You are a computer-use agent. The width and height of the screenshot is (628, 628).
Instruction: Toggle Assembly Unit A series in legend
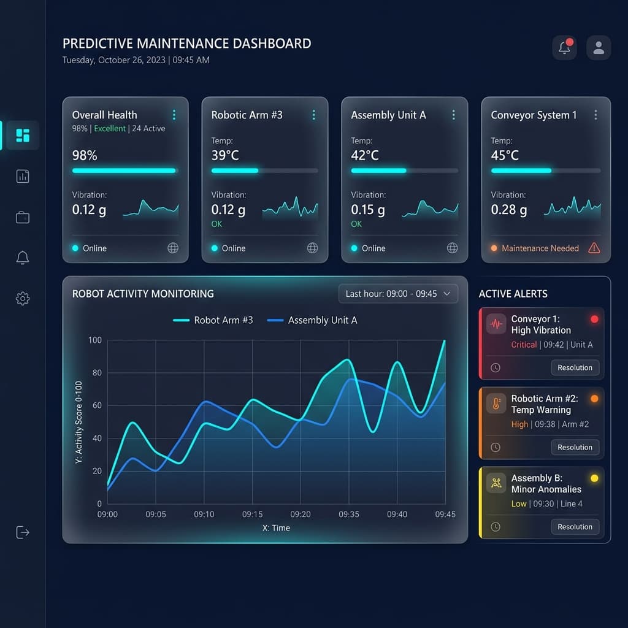click(x=312, y=320)
